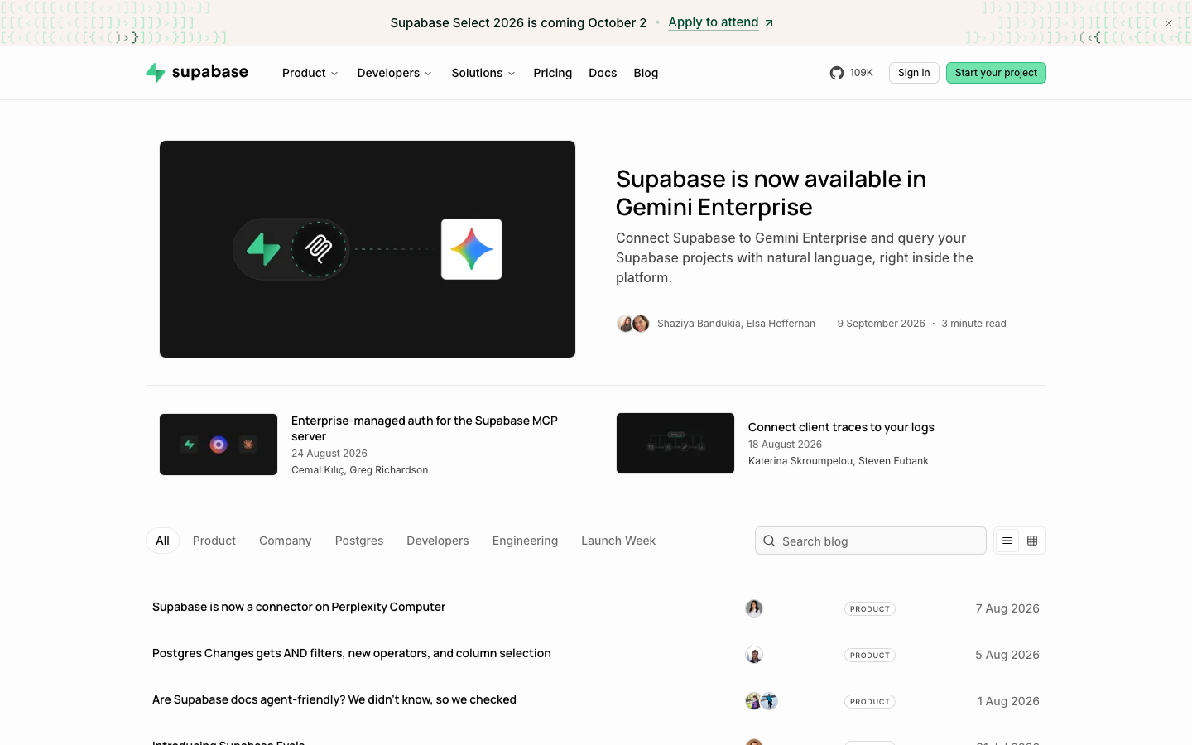
Task: Dismiss the announcement banner with the X
Action: [x=1169, y=23]
